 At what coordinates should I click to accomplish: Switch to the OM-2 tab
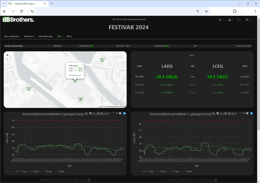[x=69, y=37]
